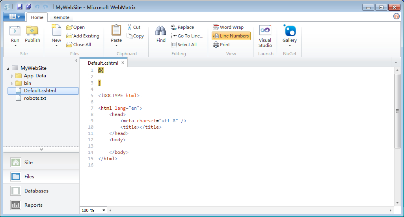Click the navigation pane collapse chevron

[x=41, y=150]
